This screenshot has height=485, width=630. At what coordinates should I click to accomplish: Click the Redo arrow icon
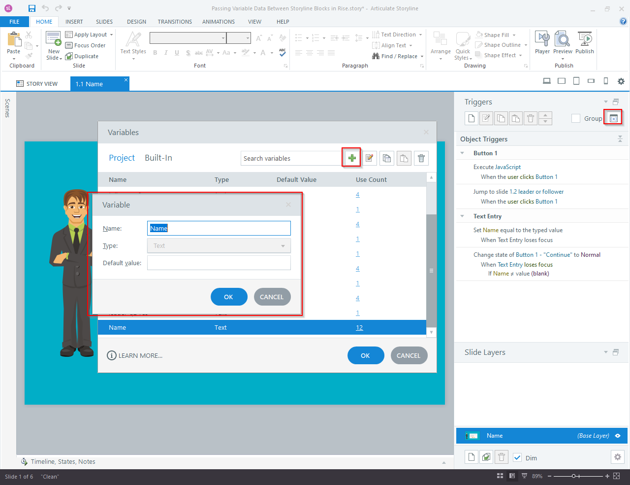[x=59, y=8]
